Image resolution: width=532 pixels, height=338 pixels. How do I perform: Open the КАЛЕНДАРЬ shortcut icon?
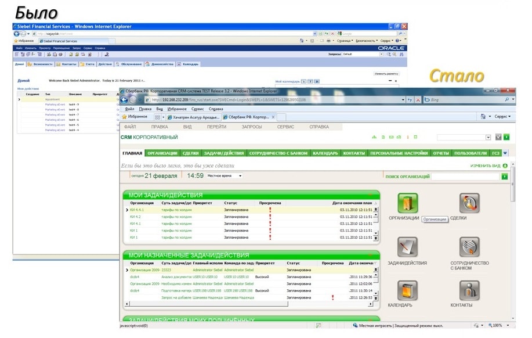click(x=407, y=290)
